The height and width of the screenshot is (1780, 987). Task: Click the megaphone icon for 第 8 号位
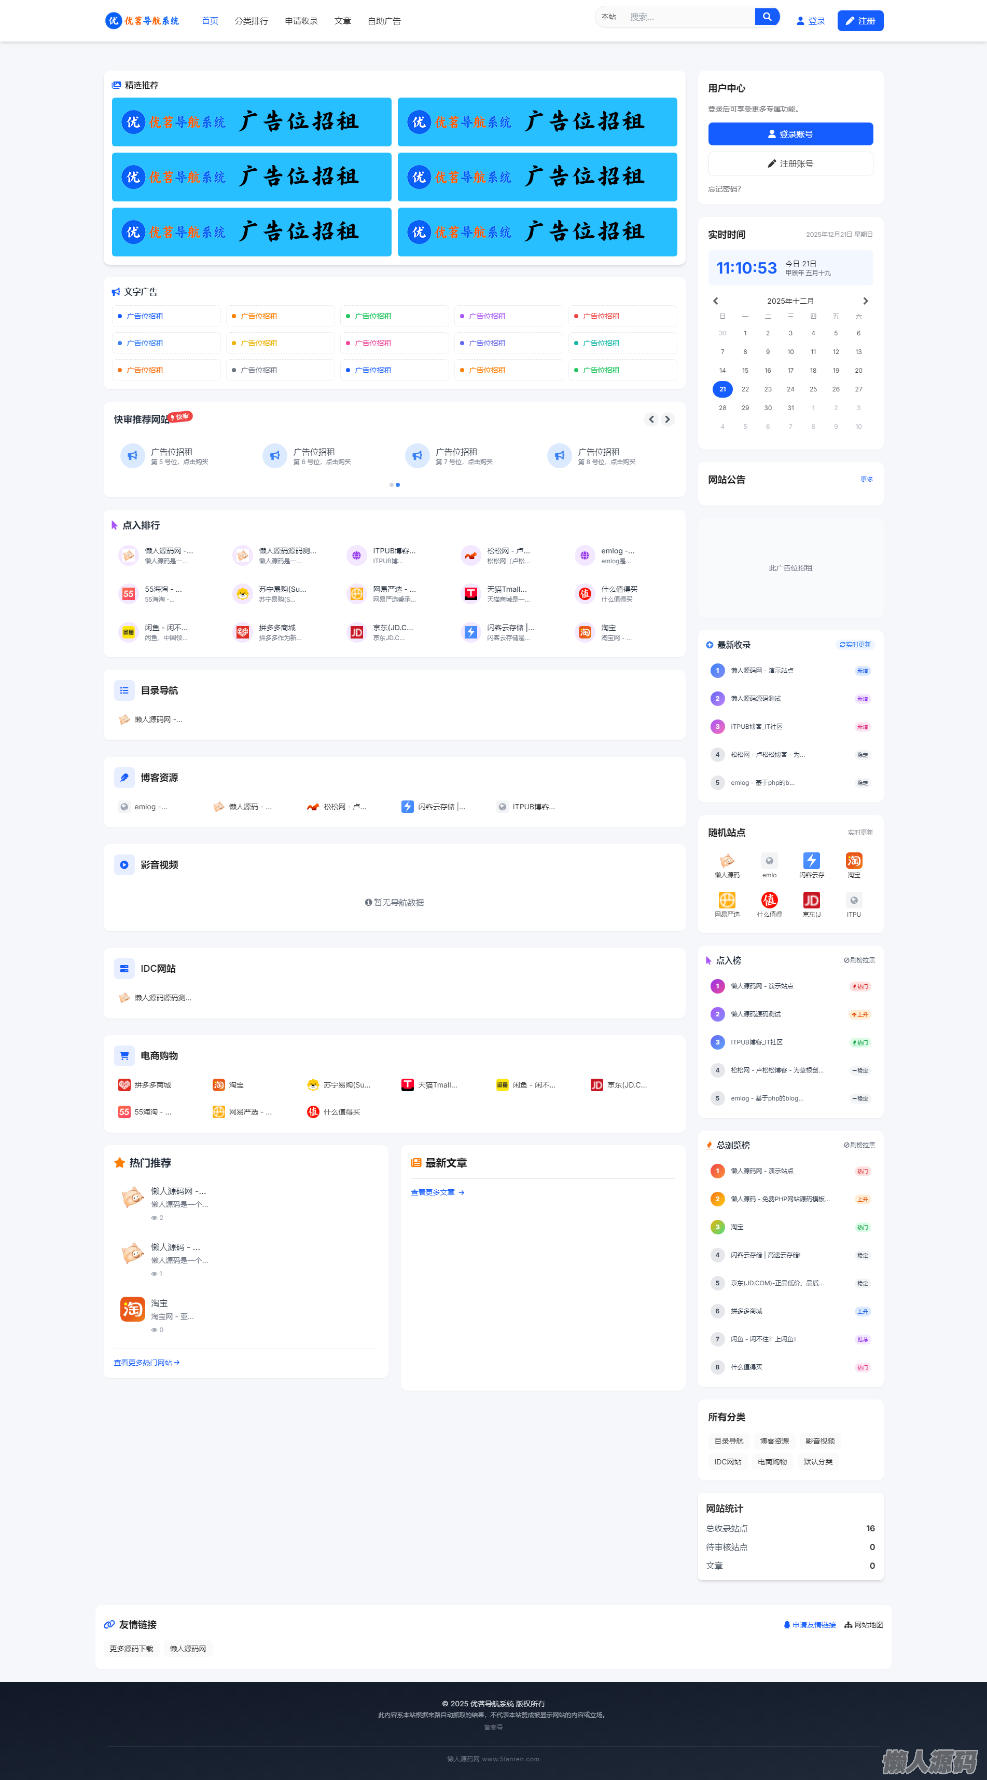pos(559,456)
